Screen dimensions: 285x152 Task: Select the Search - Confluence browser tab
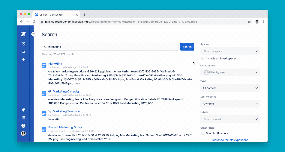click(56, 15)
